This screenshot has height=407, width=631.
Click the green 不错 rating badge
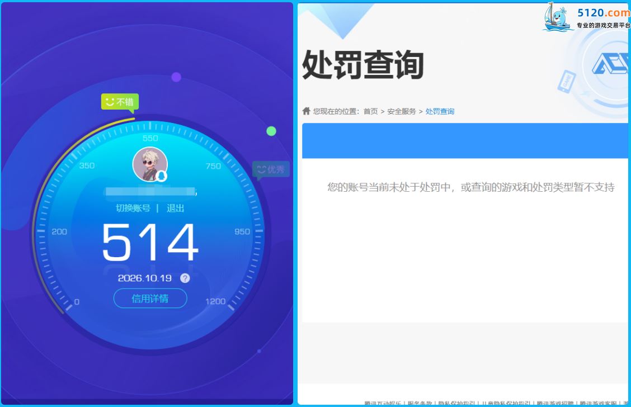point(120,102)
